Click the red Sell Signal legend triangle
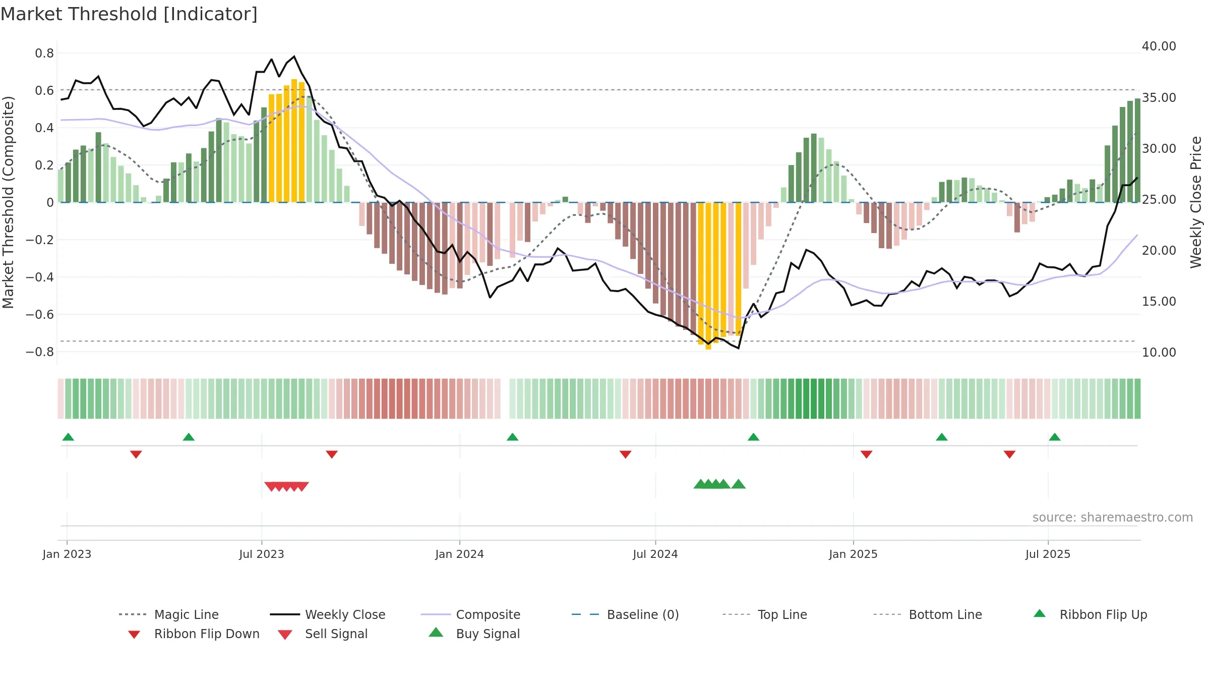 click(x=285, y=635)
